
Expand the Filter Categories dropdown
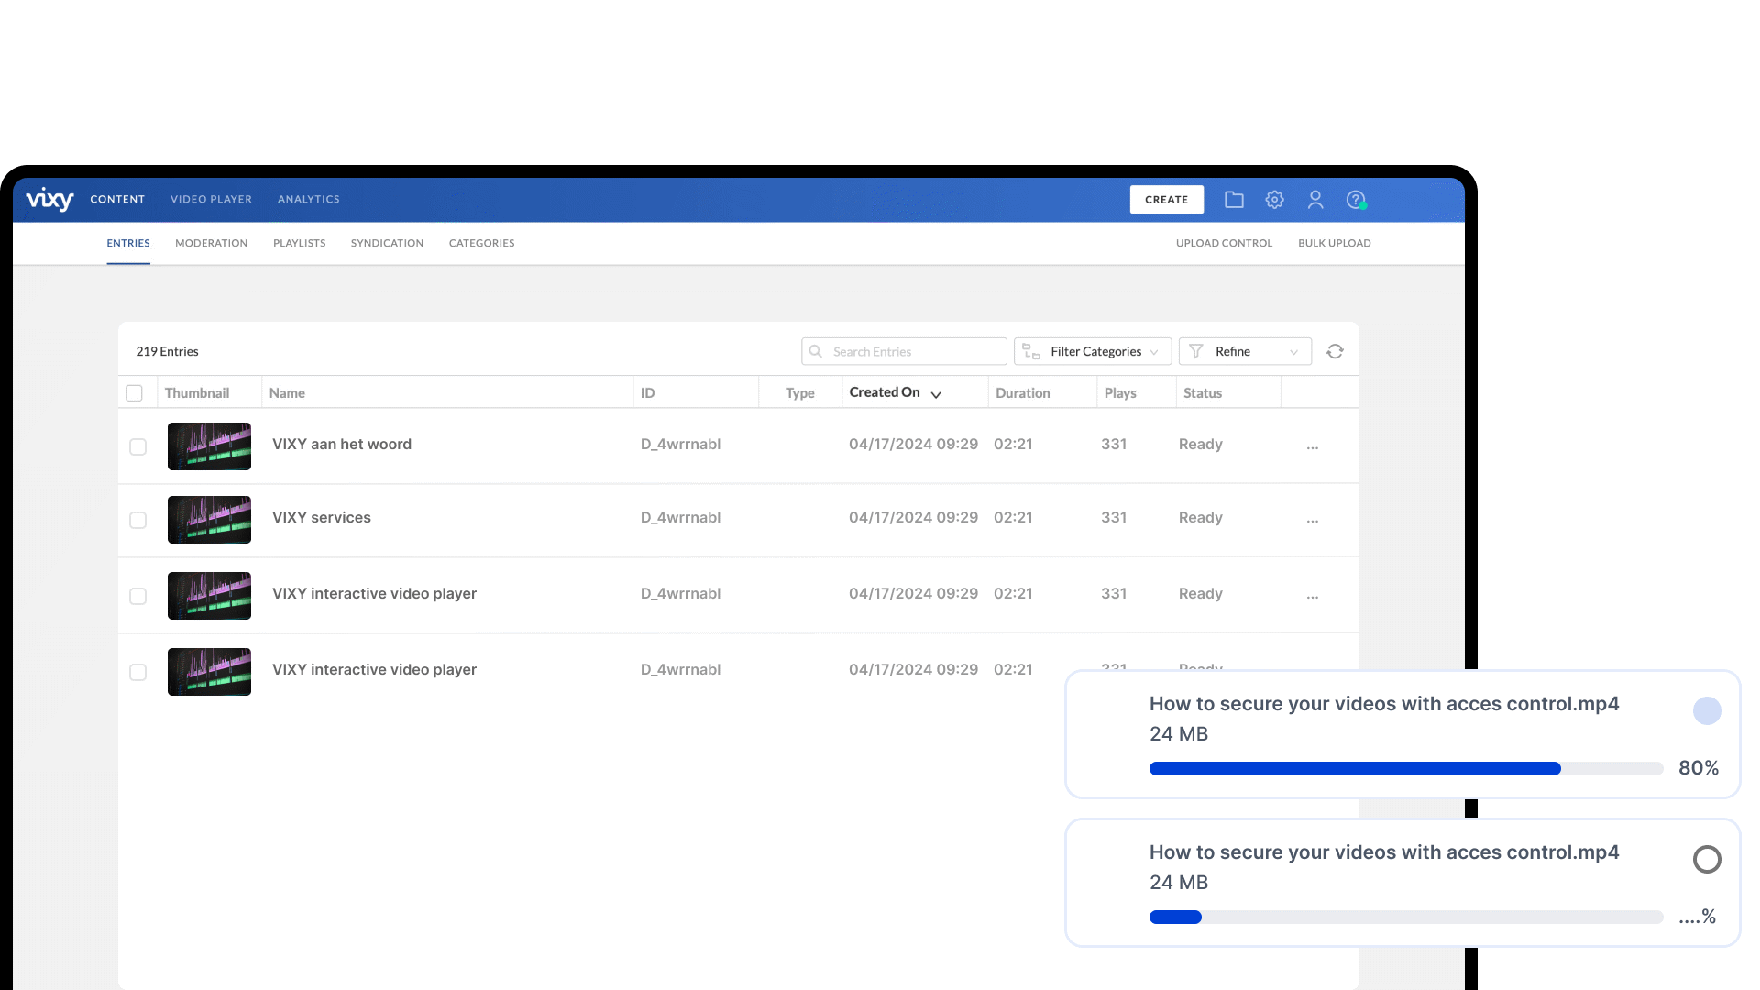pyautogui.click(x=1093, y=351)
